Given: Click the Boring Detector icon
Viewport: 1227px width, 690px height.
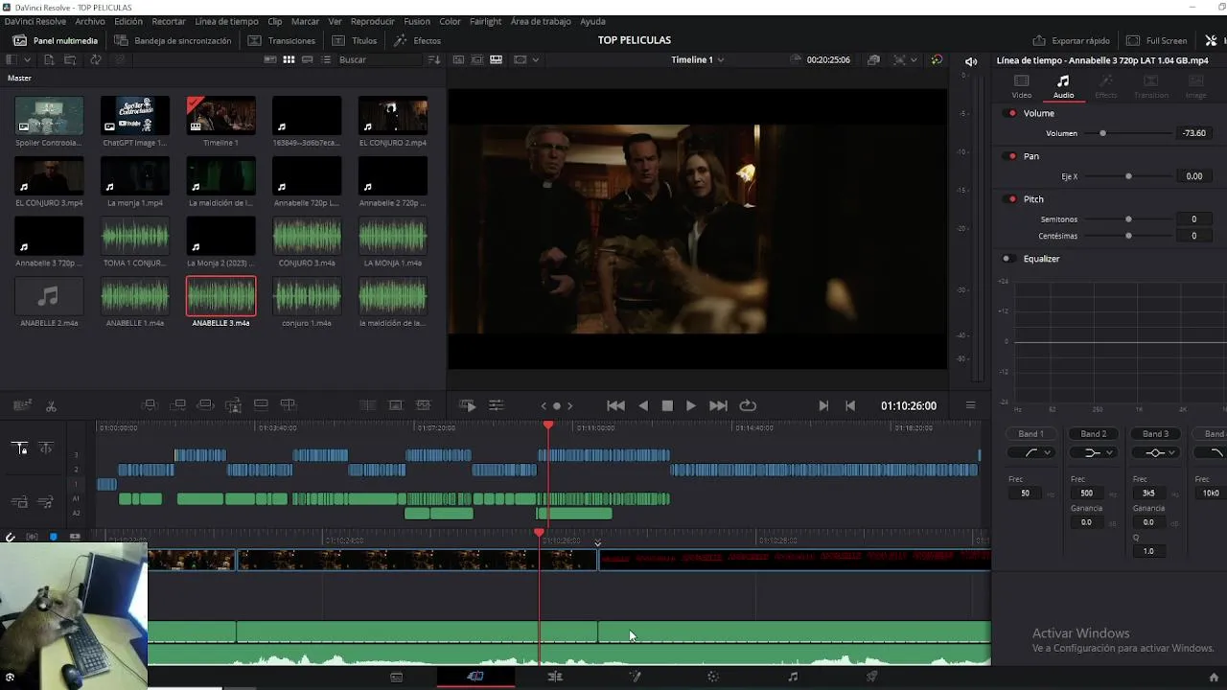Looking at the screenshot, I should click(22, 406).
